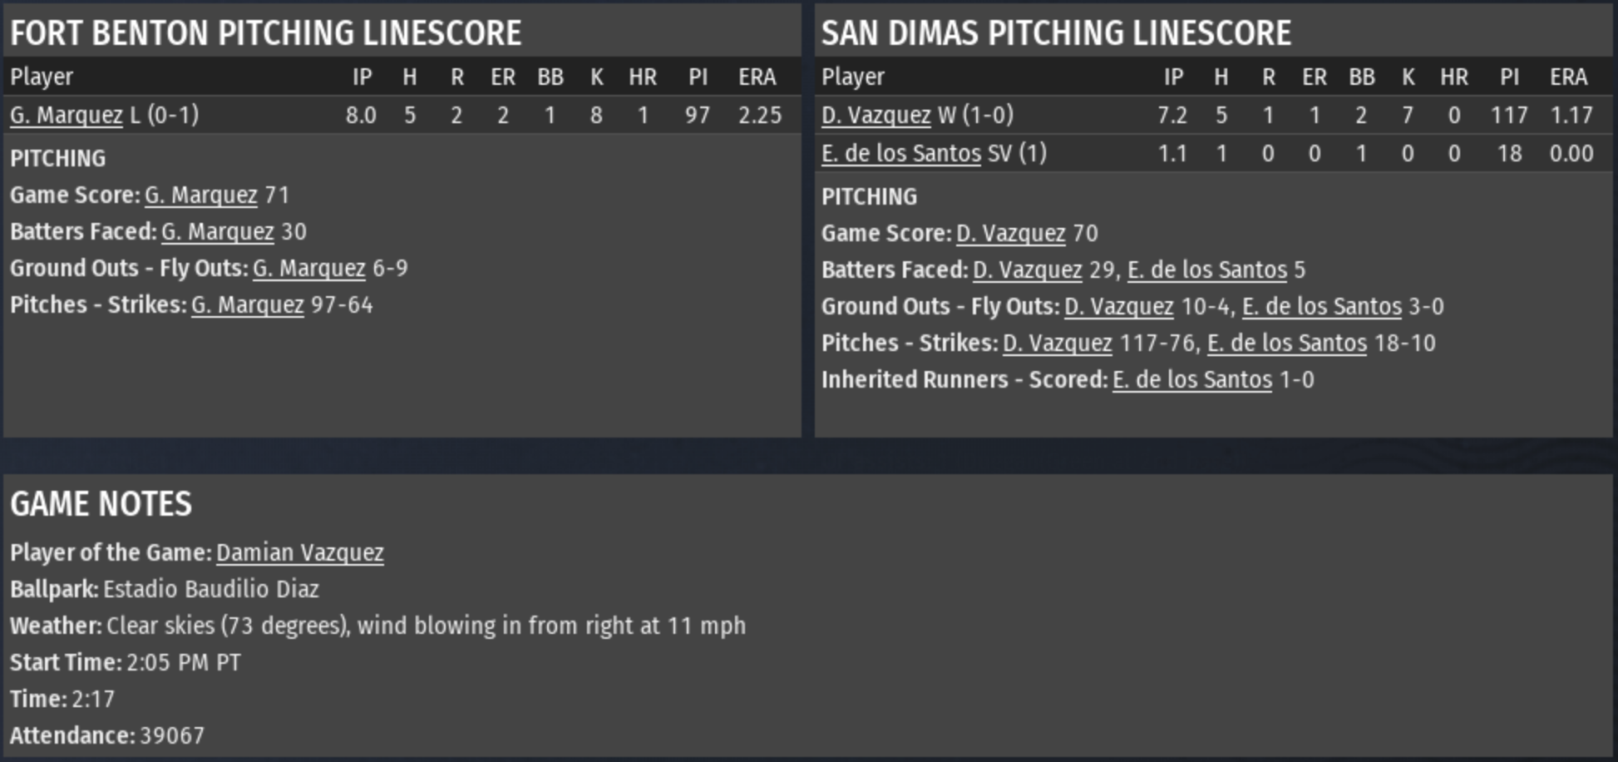The image size is (1618, 762).
Task: Select E. de los Santos in Pitches - Strikes line
Action: pos(1286,343)
